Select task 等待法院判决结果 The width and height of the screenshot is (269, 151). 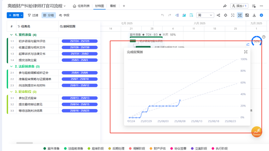pos(30,111)
